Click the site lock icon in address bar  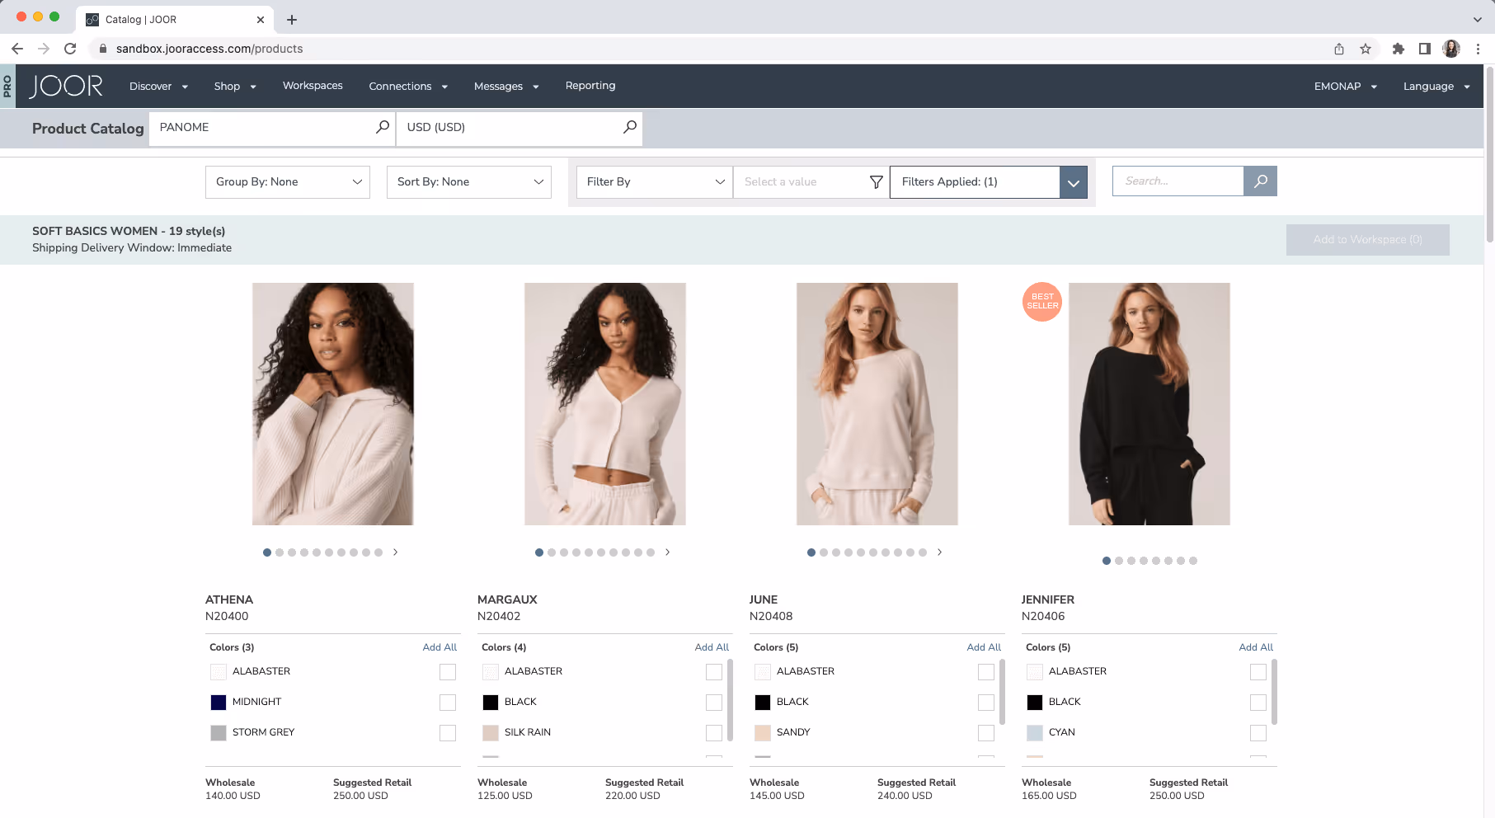[103, 49]
